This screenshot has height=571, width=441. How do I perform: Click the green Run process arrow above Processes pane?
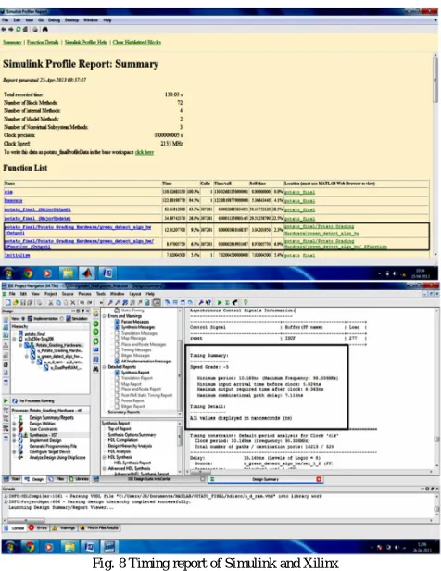click(x=6, y=400)
